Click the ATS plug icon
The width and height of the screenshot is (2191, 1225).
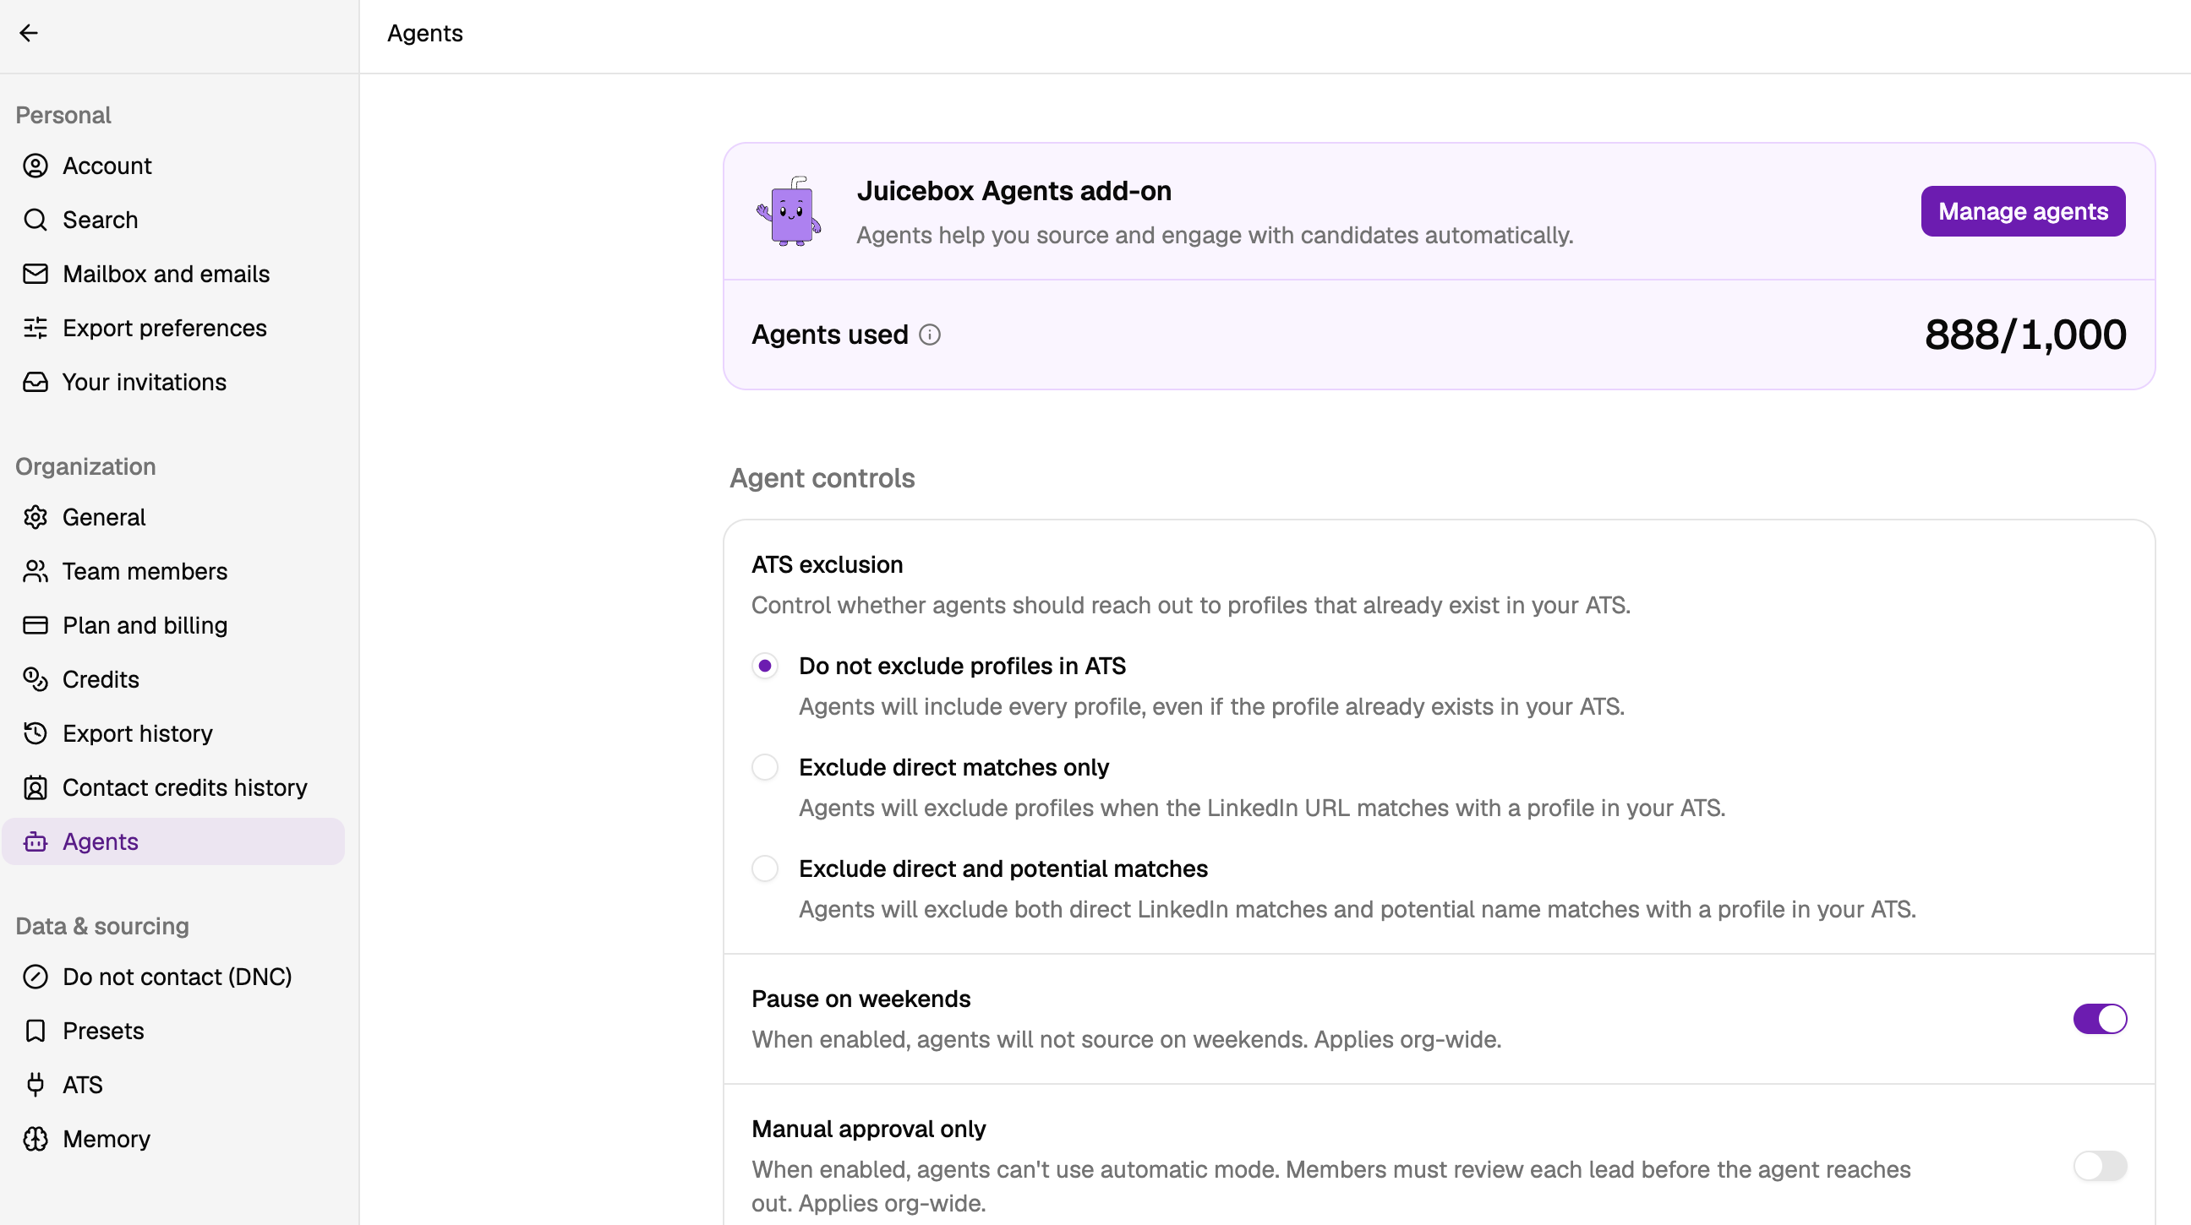(x=35, y=1086)
